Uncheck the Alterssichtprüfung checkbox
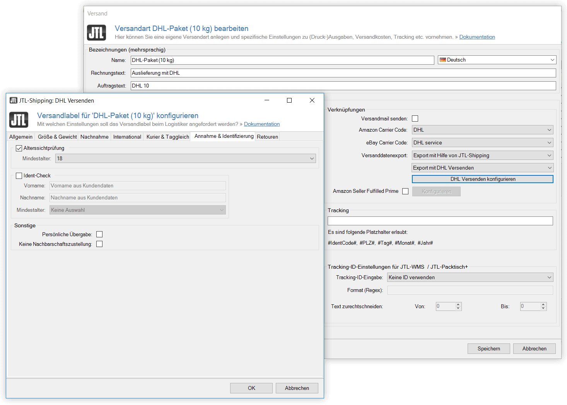The image size is (567, 405). click(19, 148)
